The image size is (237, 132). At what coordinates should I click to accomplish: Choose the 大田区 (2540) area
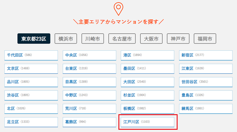(x=147, y=82)
